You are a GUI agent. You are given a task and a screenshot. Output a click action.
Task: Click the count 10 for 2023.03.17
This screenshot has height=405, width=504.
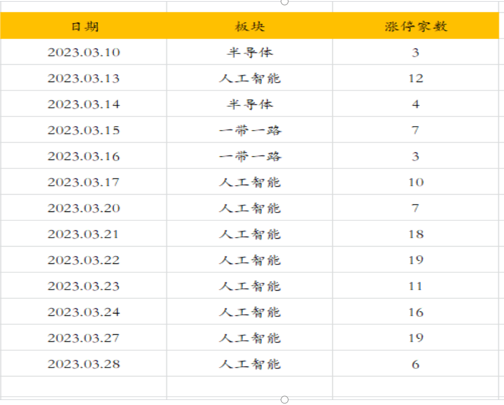pyautogui.click(x=415, y=182)
